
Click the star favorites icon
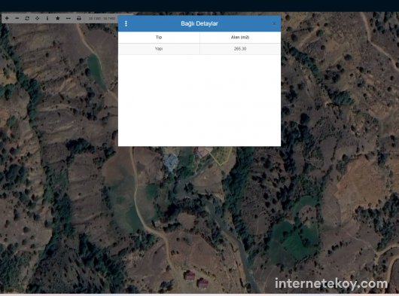[x=58, y=18]
